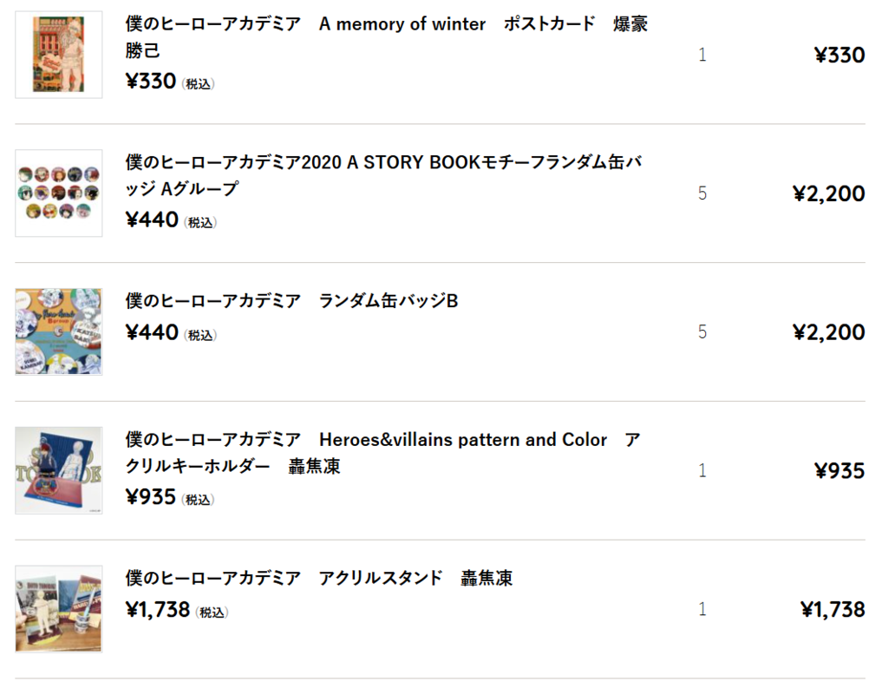This screenshot has height=688, width=888.
Task: Open the Random can badge B thumbnail
Action: coord(58,331)
